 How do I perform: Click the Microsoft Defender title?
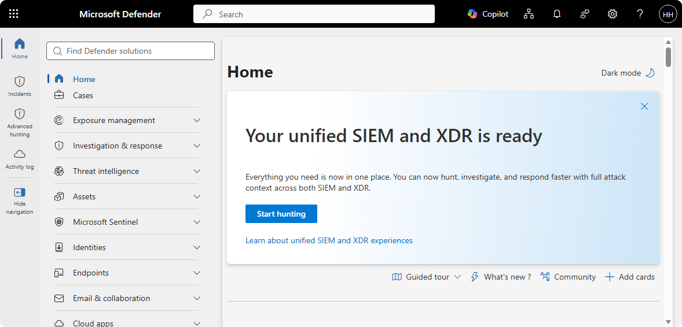coord(120,14)
